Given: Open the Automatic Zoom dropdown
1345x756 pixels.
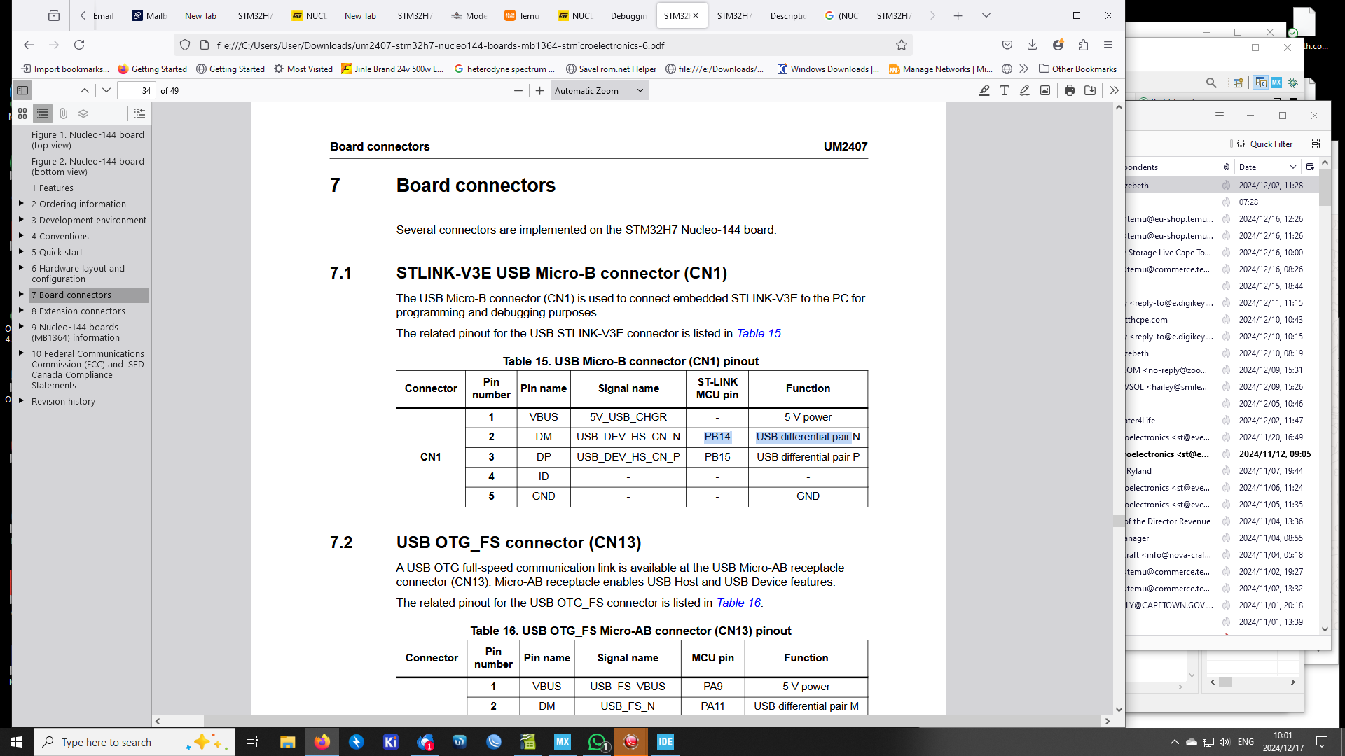Looking at the screenshot, I should 599,90.
